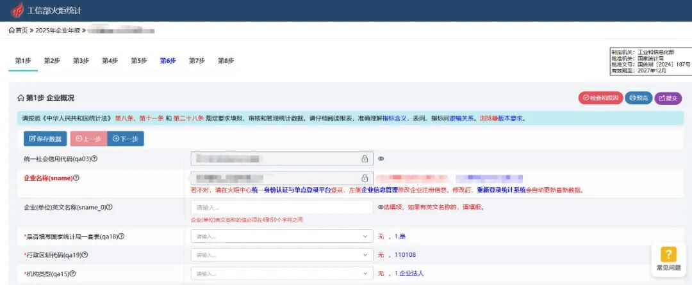Switch to 第5步 tab
This screenshot has height=285, width=692.
[x=138, y=61]
